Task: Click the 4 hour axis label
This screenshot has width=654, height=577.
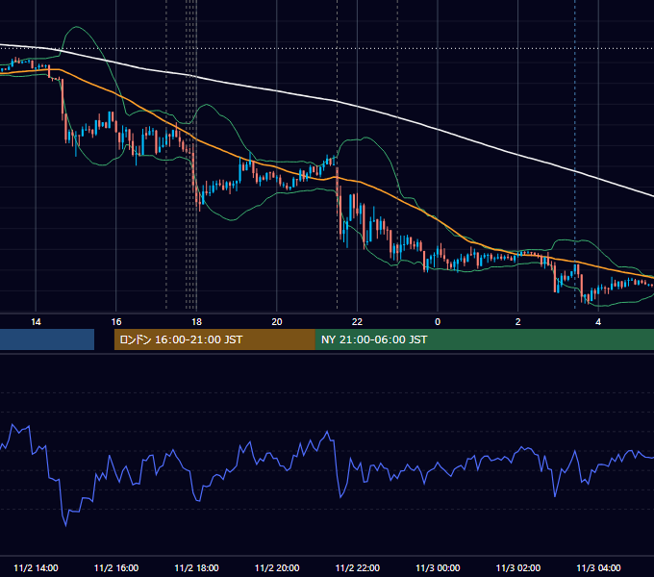Action: tap(598, 322)
